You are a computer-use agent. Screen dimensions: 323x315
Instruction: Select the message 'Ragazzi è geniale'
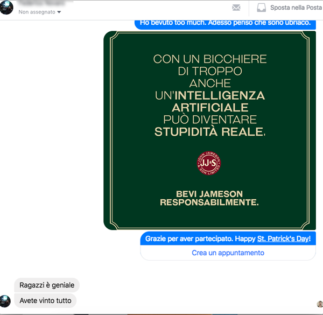[x=47, y=285]
